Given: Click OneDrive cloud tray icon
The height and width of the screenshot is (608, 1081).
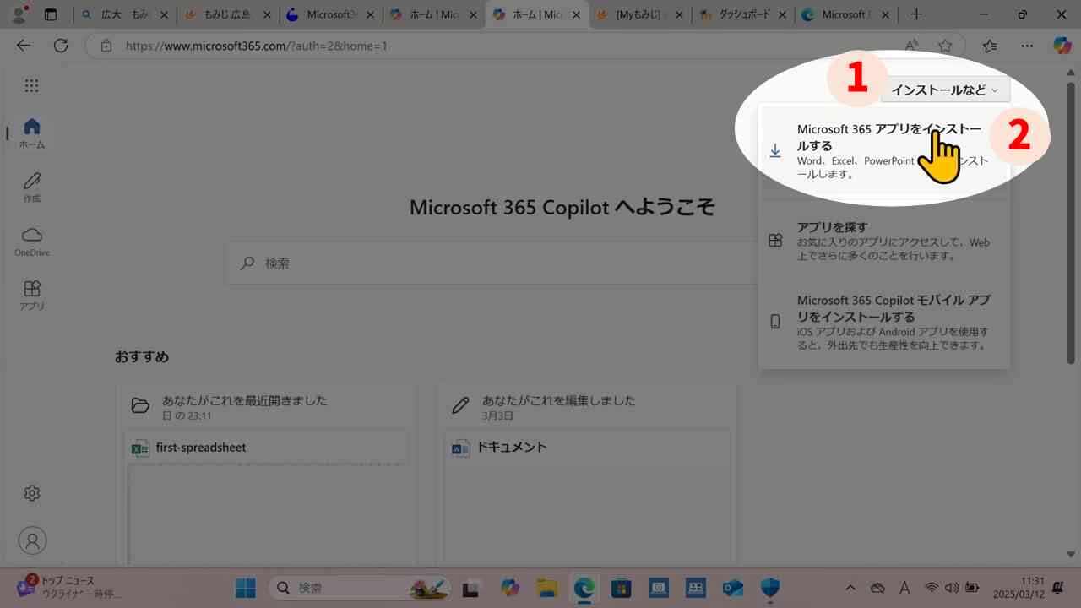Looking at the screenshot, I should click(x=877, y=588).
